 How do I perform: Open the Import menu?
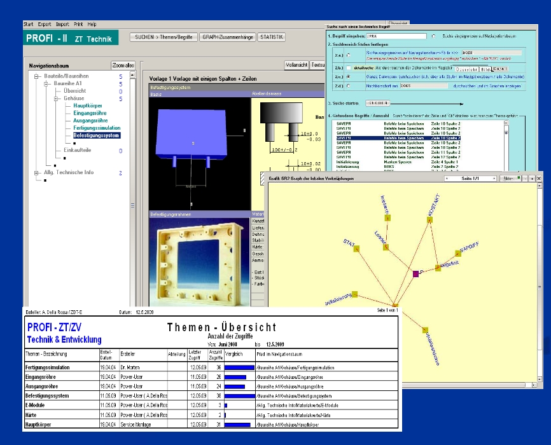click(62, 24)
